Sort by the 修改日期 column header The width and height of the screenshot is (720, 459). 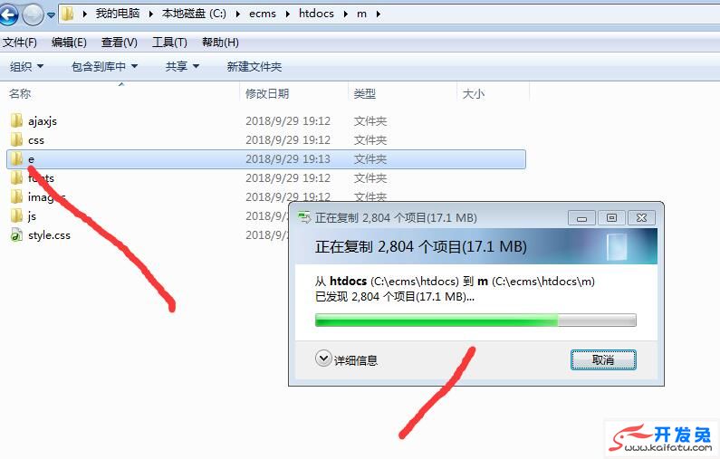click(267, 93)
